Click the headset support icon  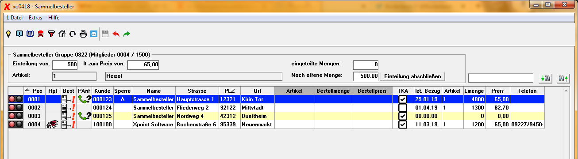73,34
